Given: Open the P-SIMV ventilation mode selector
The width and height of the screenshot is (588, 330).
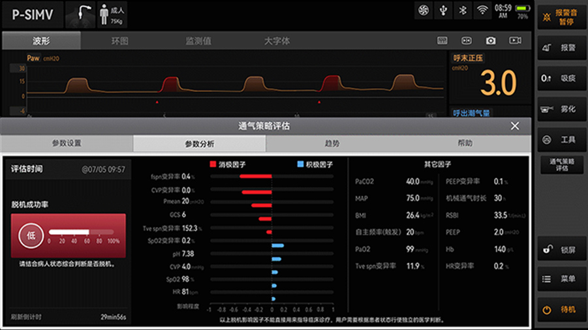Looking at the screenshot, I should tap(33, 14).
